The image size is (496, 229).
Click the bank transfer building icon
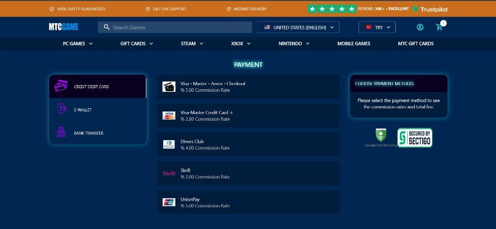pyautogui.click(x=61, y=132)
